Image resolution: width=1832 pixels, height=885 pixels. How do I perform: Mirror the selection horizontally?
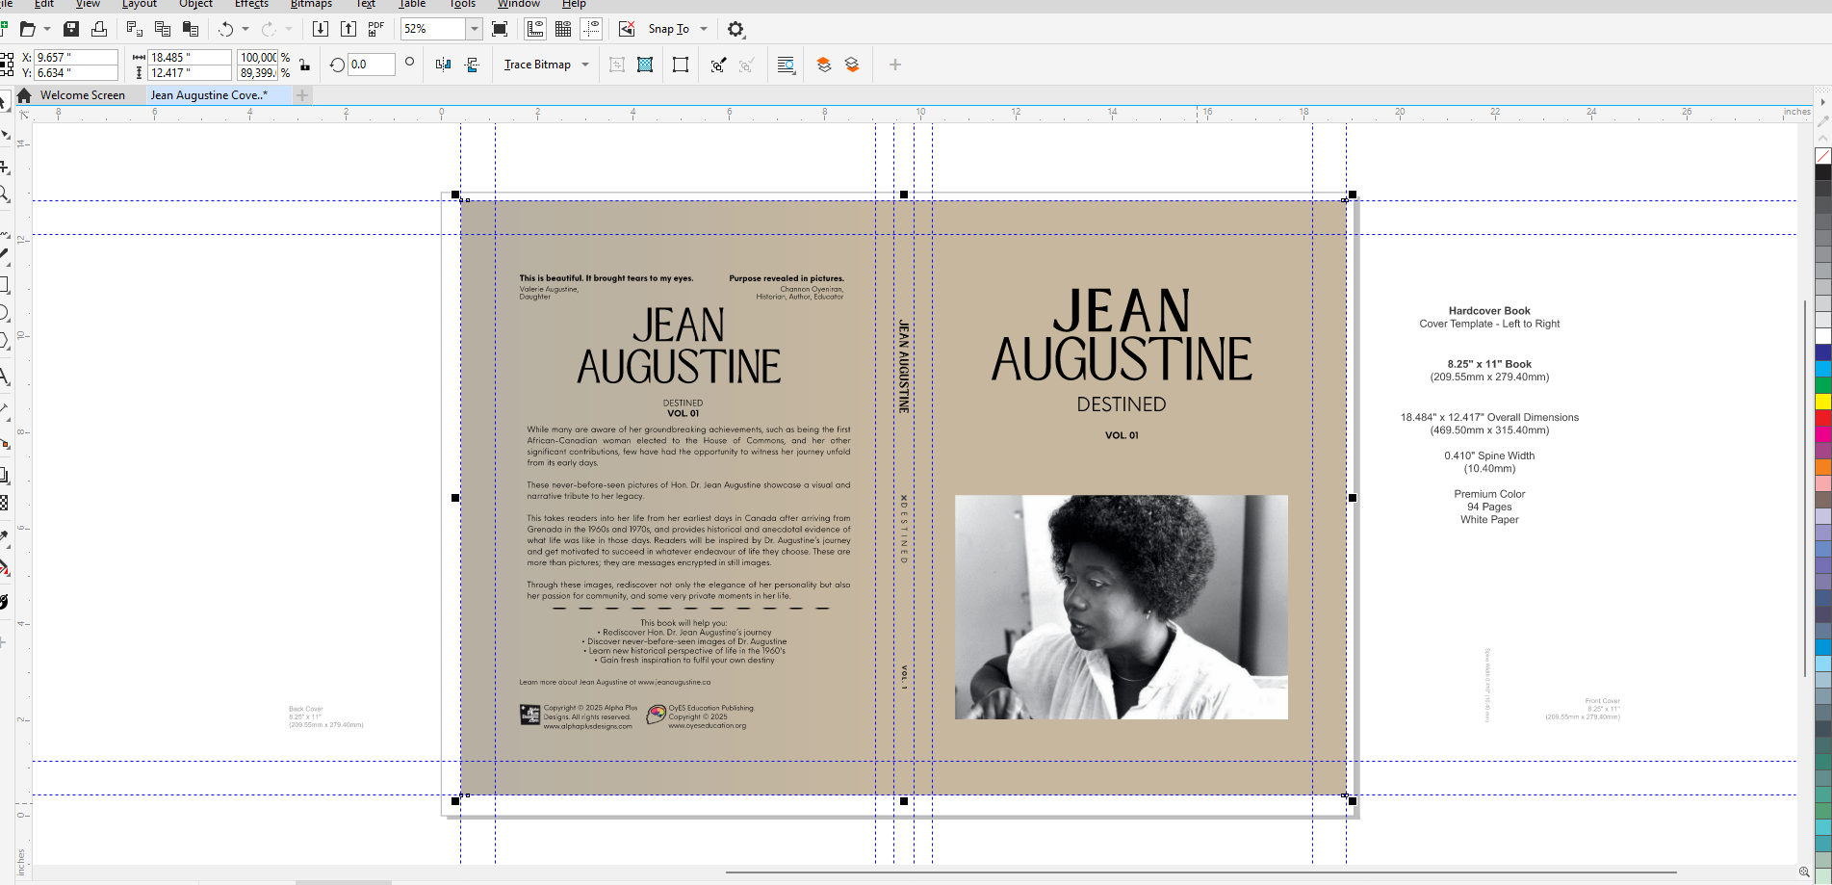click(443, 65)
